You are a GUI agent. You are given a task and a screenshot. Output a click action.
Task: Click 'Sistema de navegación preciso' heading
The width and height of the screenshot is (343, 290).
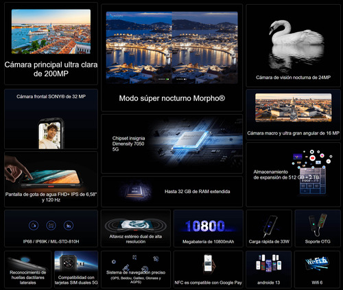pyautogui.click(x=136, y=272)
